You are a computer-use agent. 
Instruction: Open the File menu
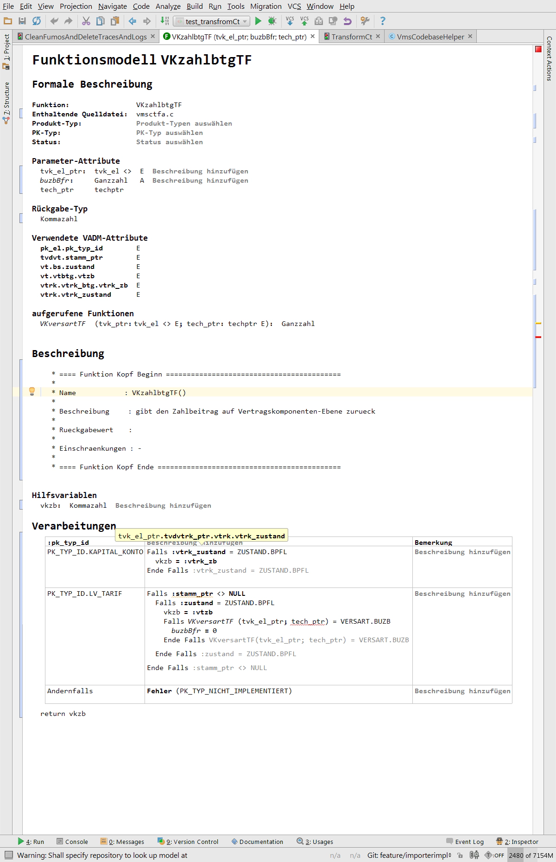[x=8, y=6]
